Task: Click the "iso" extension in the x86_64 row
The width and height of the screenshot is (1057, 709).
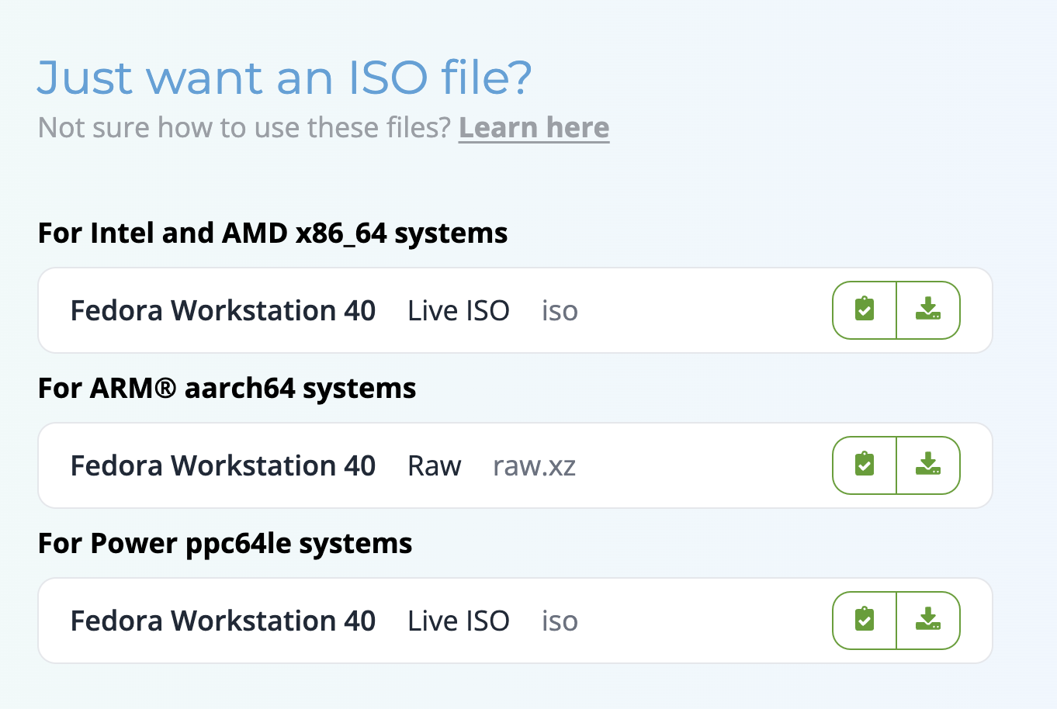Action: coord(560,310)
